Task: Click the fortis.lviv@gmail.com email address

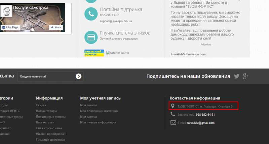Action: point(201,123)
